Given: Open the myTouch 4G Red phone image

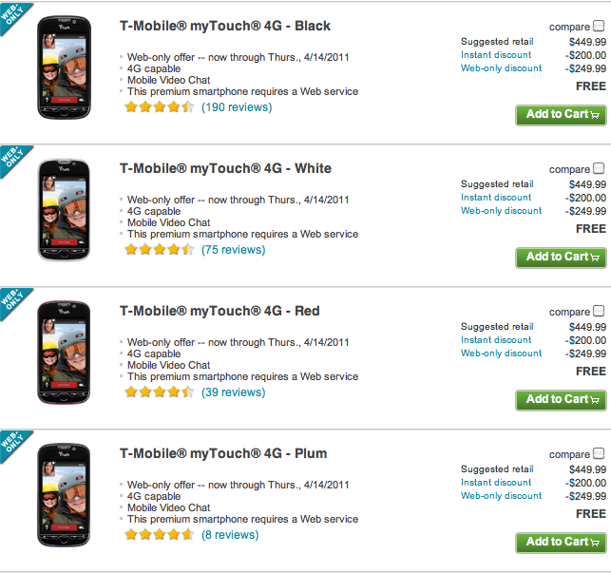Looking at the screenshot, I should 64,353.
